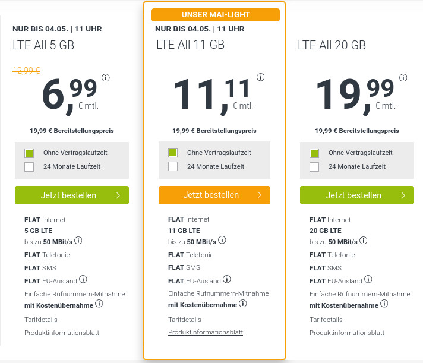This screenshot has height=363, width=423.
Task: Choose 24 Monate Laufzeit for LTE All 20 GB
Action: (x=314, y=167)
